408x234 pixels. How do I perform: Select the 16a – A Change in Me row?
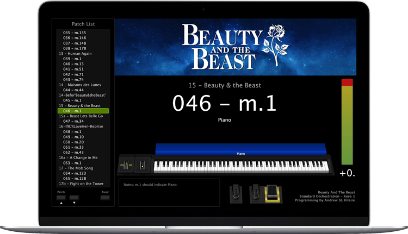click(x=83, y=157)
